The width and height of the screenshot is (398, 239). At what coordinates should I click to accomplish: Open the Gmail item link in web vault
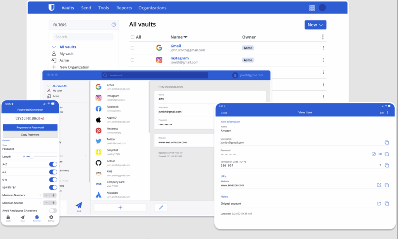coord(176,46)
